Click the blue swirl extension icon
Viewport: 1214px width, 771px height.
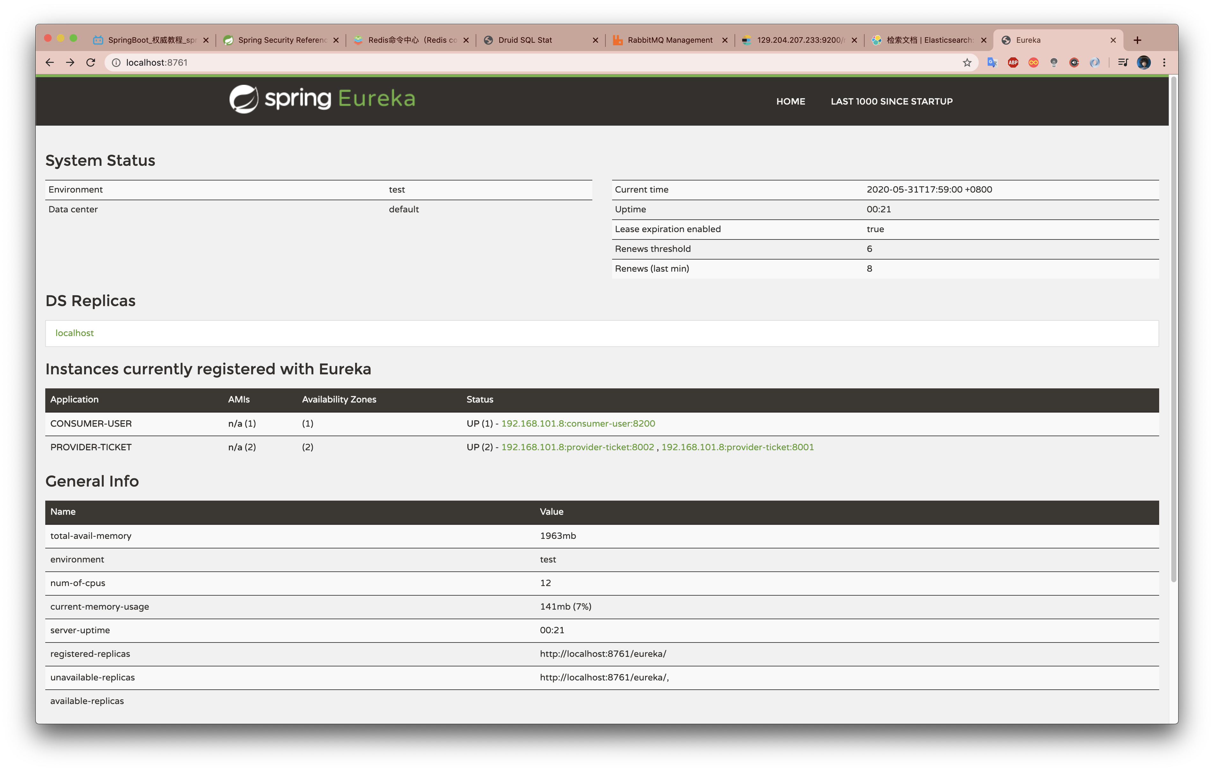(x=1094, y=62)
